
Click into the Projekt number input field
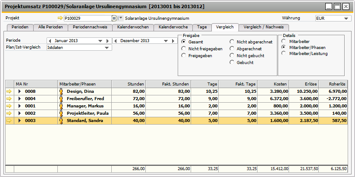pyautogui.click(x=87, y=18)
